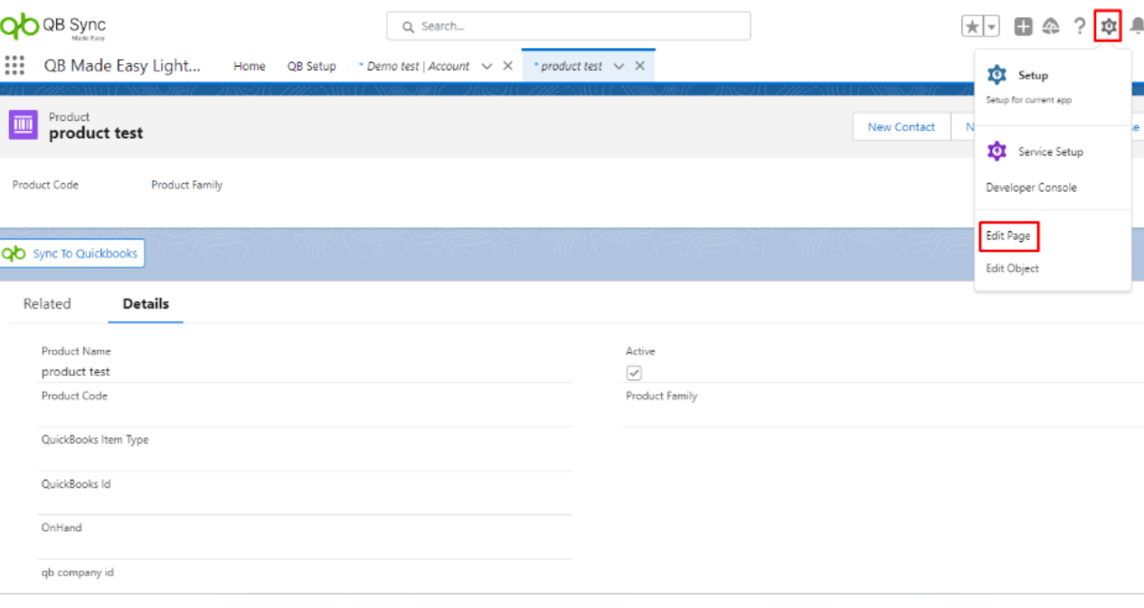
Task: Select Edit Object menu option
Action: pyautogui.click(x=1012, y=268)
